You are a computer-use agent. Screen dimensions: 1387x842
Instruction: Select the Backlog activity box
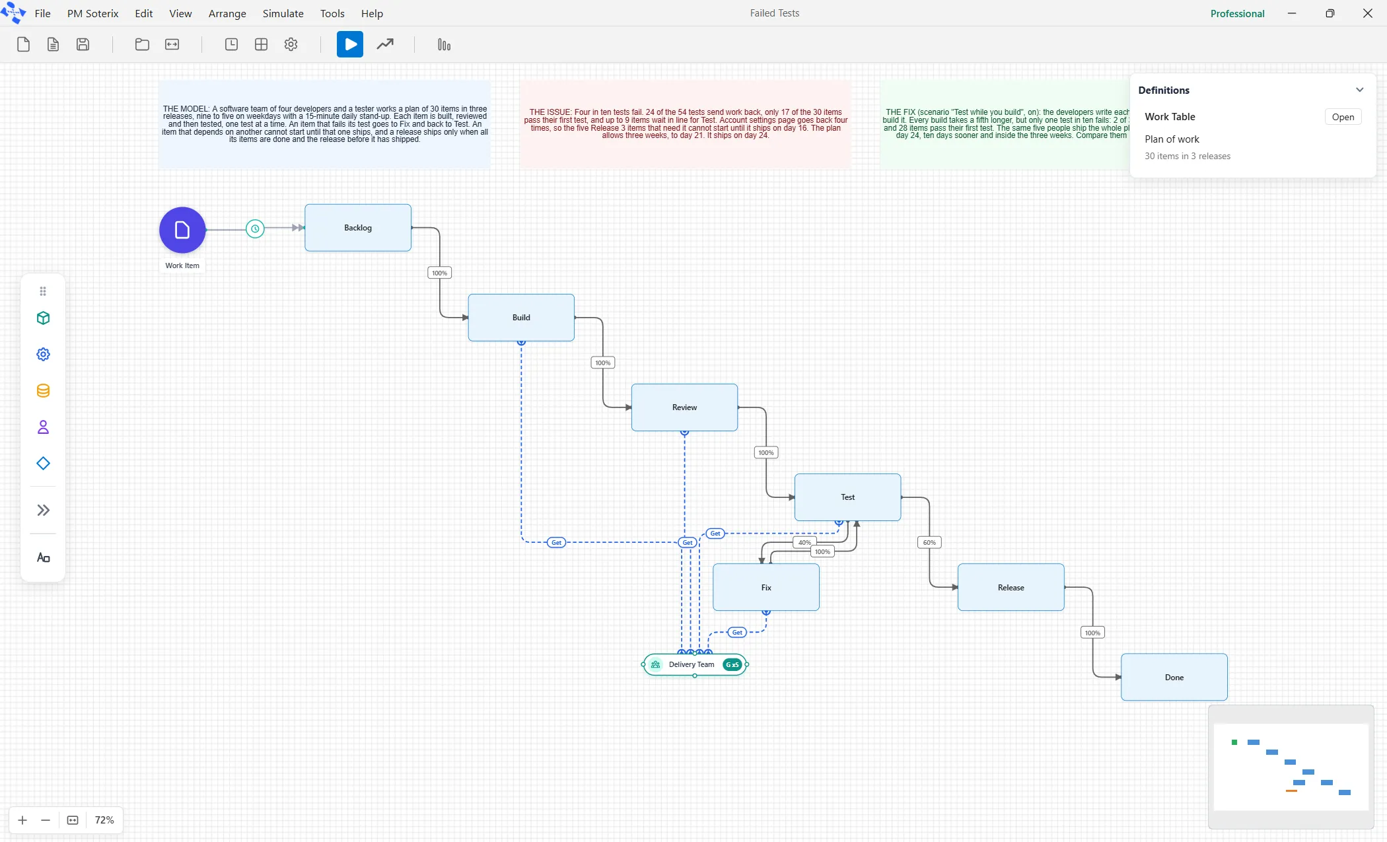point(358,228)
